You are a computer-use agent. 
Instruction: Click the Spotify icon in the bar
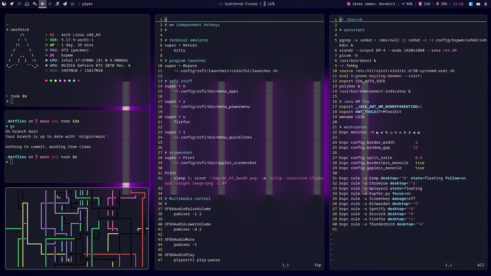coord(349,4)
